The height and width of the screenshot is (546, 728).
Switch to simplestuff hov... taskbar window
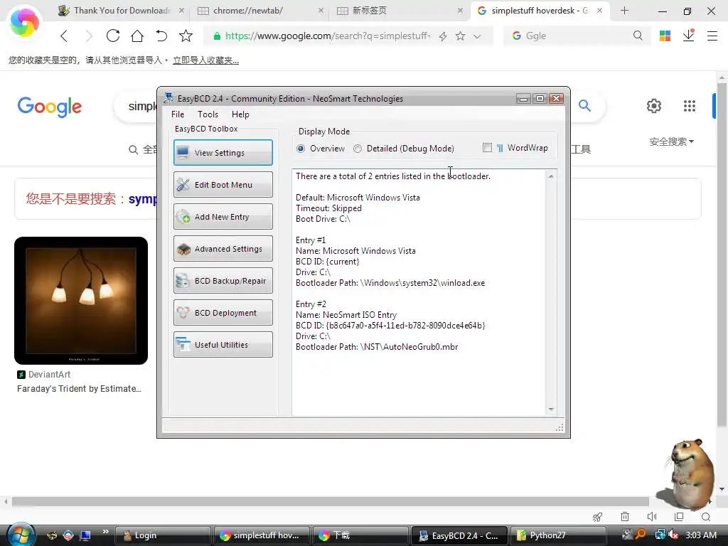[x=261, y=535]
